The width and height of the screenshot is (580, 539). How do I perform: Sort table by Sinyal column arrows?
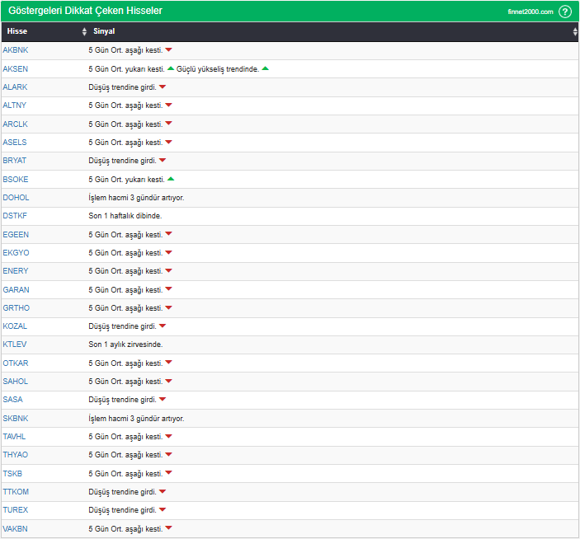(x=575, y=31)
